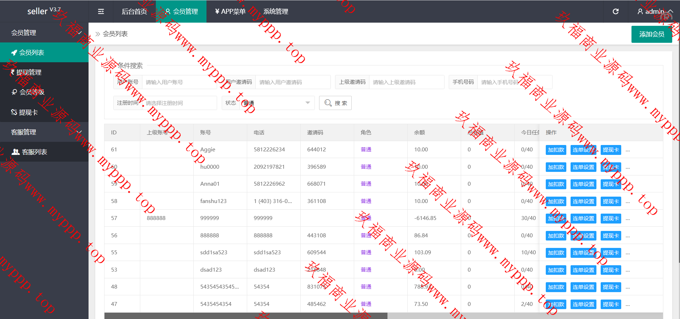Click the 提现卡 sidebar link icon

click(x=14, y=112)
